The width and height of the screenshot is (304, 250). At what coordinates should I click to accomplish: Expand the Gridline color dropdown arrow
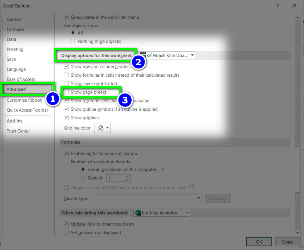pyautogui.click(x=107, y=128)
